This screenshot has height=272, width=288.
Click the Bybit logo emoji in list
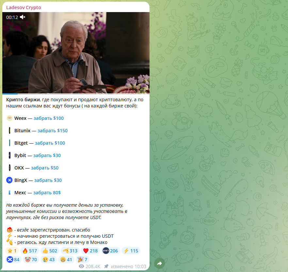point(9,155)
